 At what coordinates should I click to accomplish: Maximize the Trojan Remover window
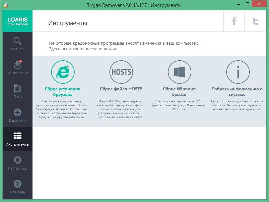pos(247,4)
